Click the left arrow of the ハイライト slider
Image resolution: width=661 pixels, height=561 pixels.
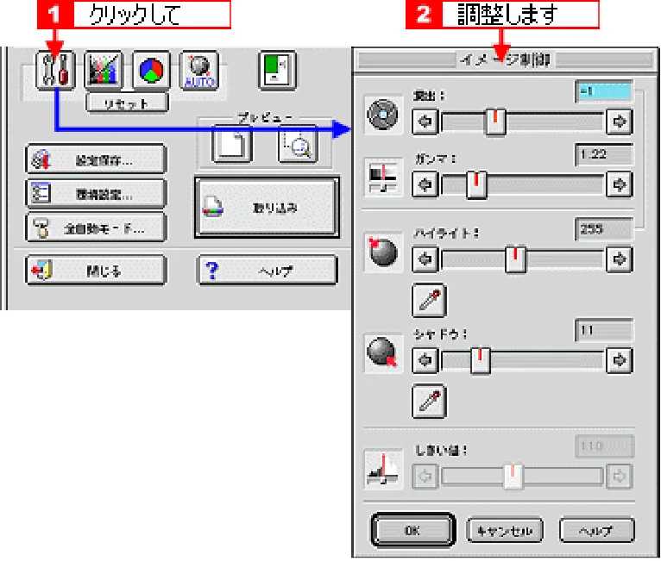425,259
